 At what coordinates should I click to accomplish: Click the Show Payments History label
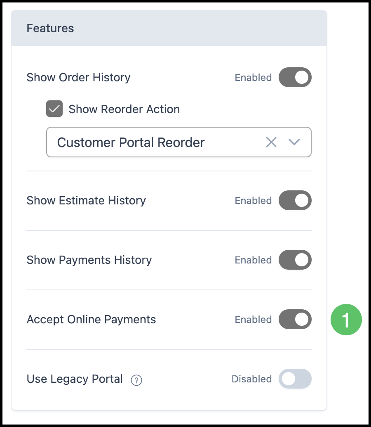89,260
